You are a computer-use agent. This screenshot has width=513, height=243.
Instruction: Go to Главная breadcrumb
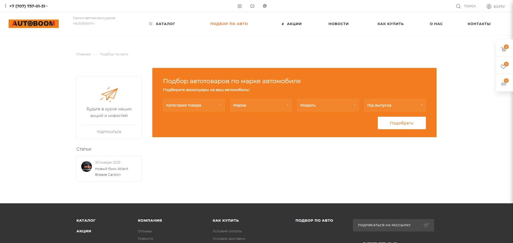84,54
